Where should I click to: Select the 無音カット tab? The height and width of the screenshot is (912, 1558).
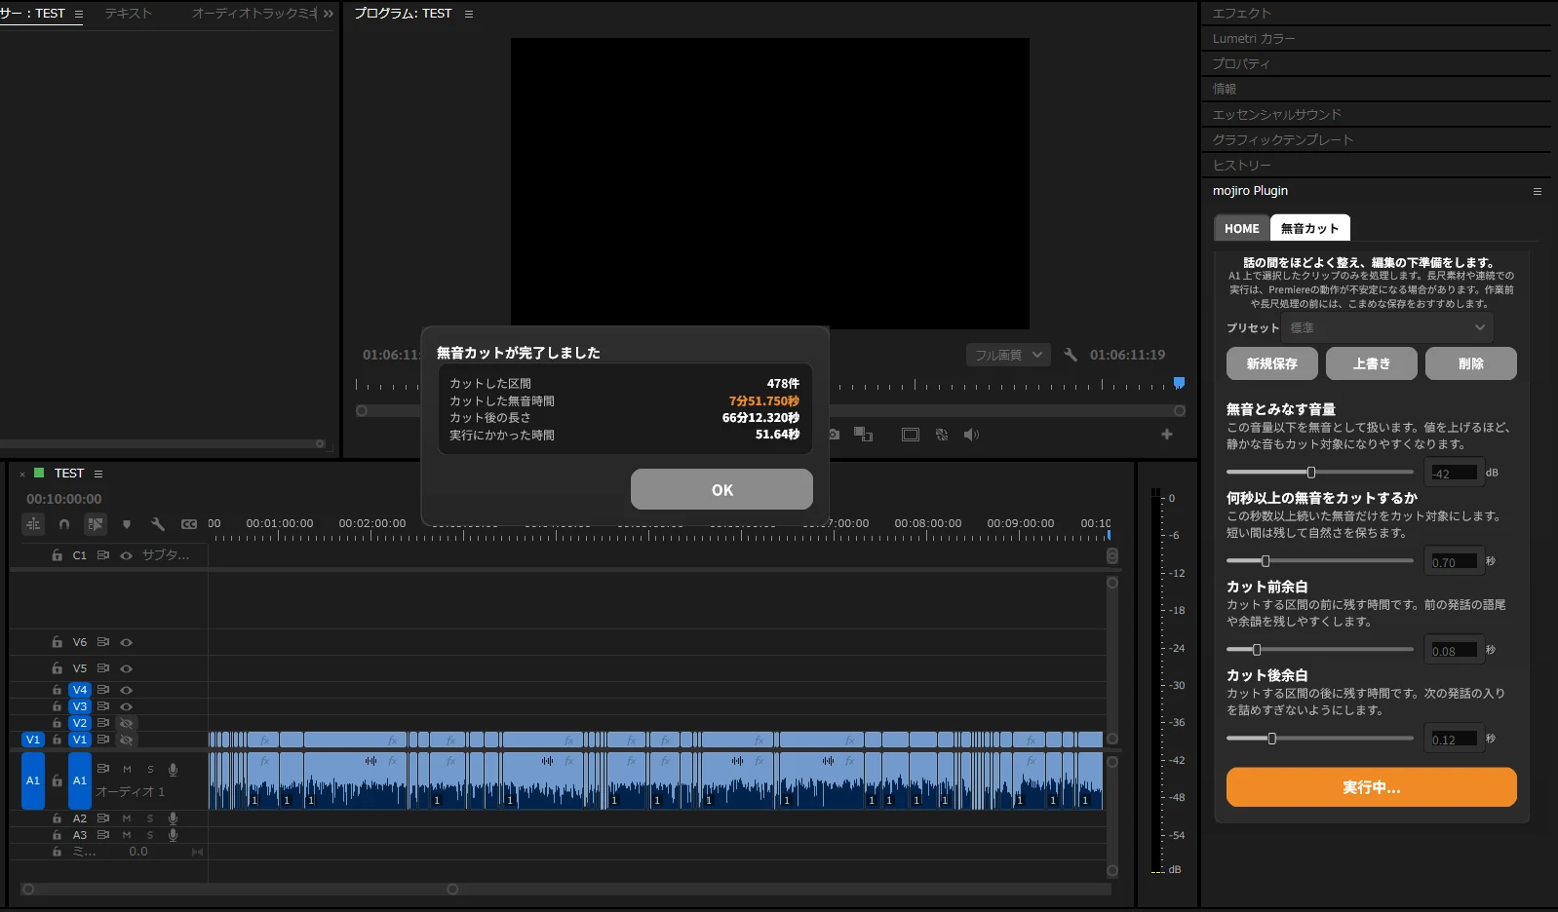(x=1310, y=228)
